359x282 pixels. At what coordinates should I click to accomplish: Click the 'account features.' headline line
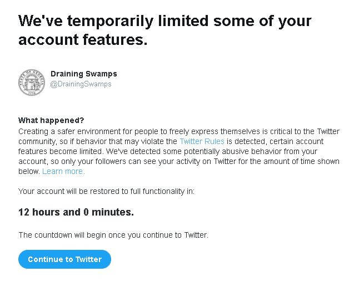83,40
